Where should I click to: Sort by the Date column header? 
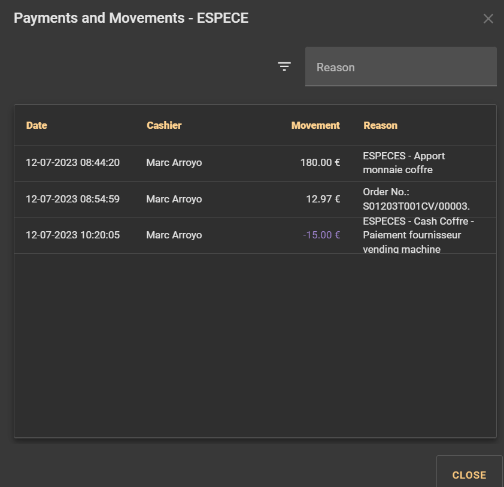(37, 125)
